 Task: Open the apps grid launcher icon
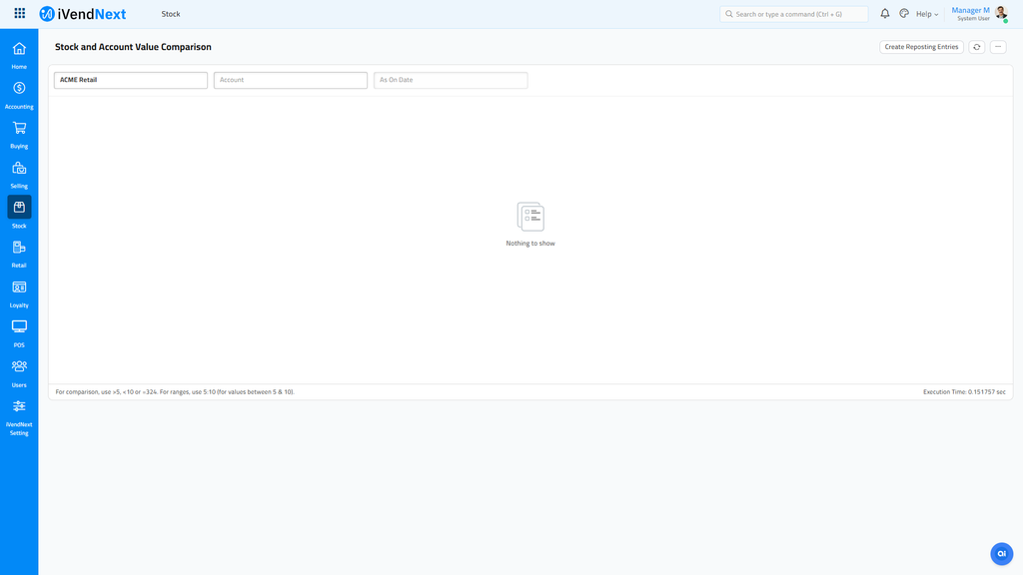(20, 14)
